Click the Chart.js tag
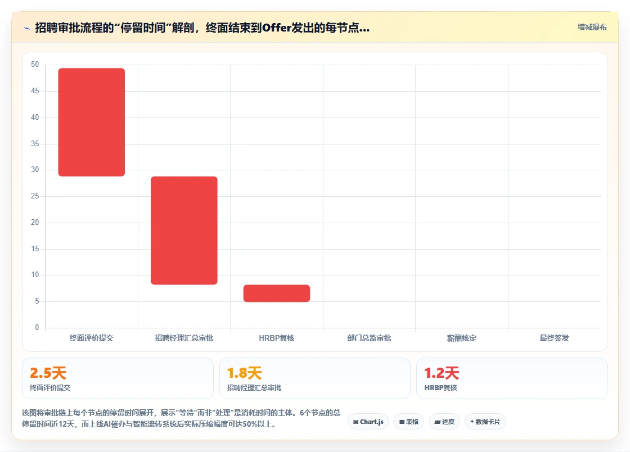 coord(368,422)
